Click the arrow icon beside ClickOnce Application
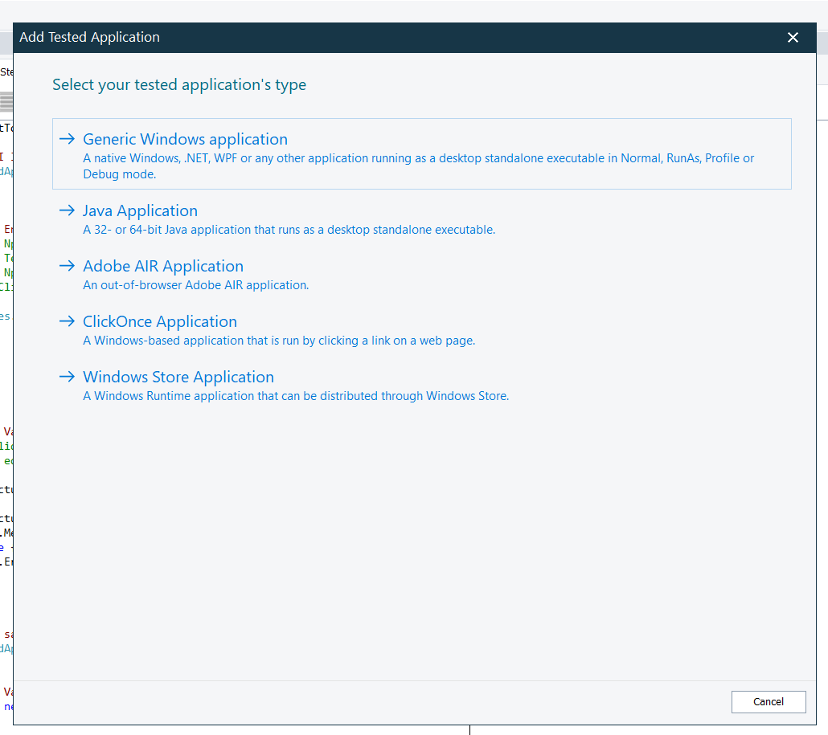Image resolution: width=828 pixels, height=735 pixels. pos(68,321)
